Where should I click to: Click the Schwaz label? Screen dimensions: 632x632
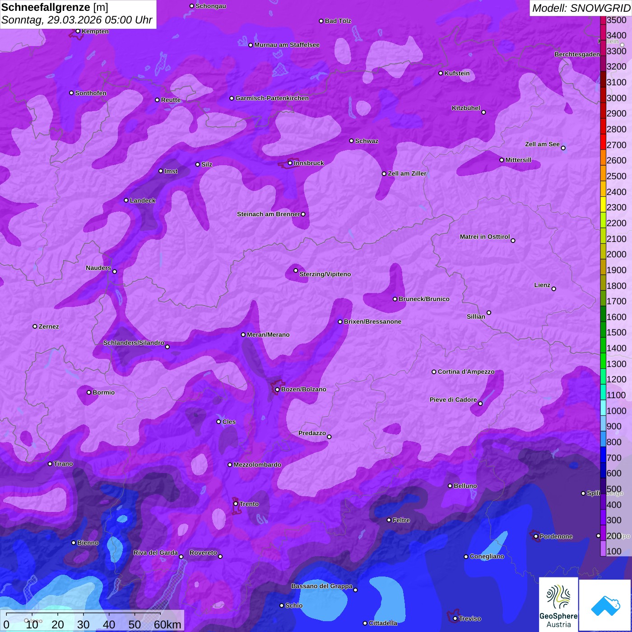point(367,141)
